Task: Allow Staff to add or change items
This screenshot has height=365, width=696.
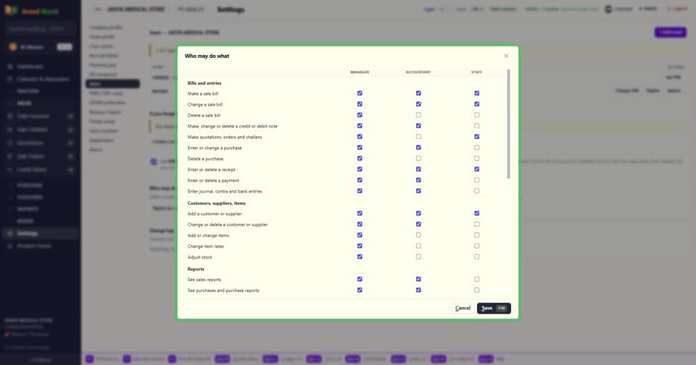Action: pos(477,235)
